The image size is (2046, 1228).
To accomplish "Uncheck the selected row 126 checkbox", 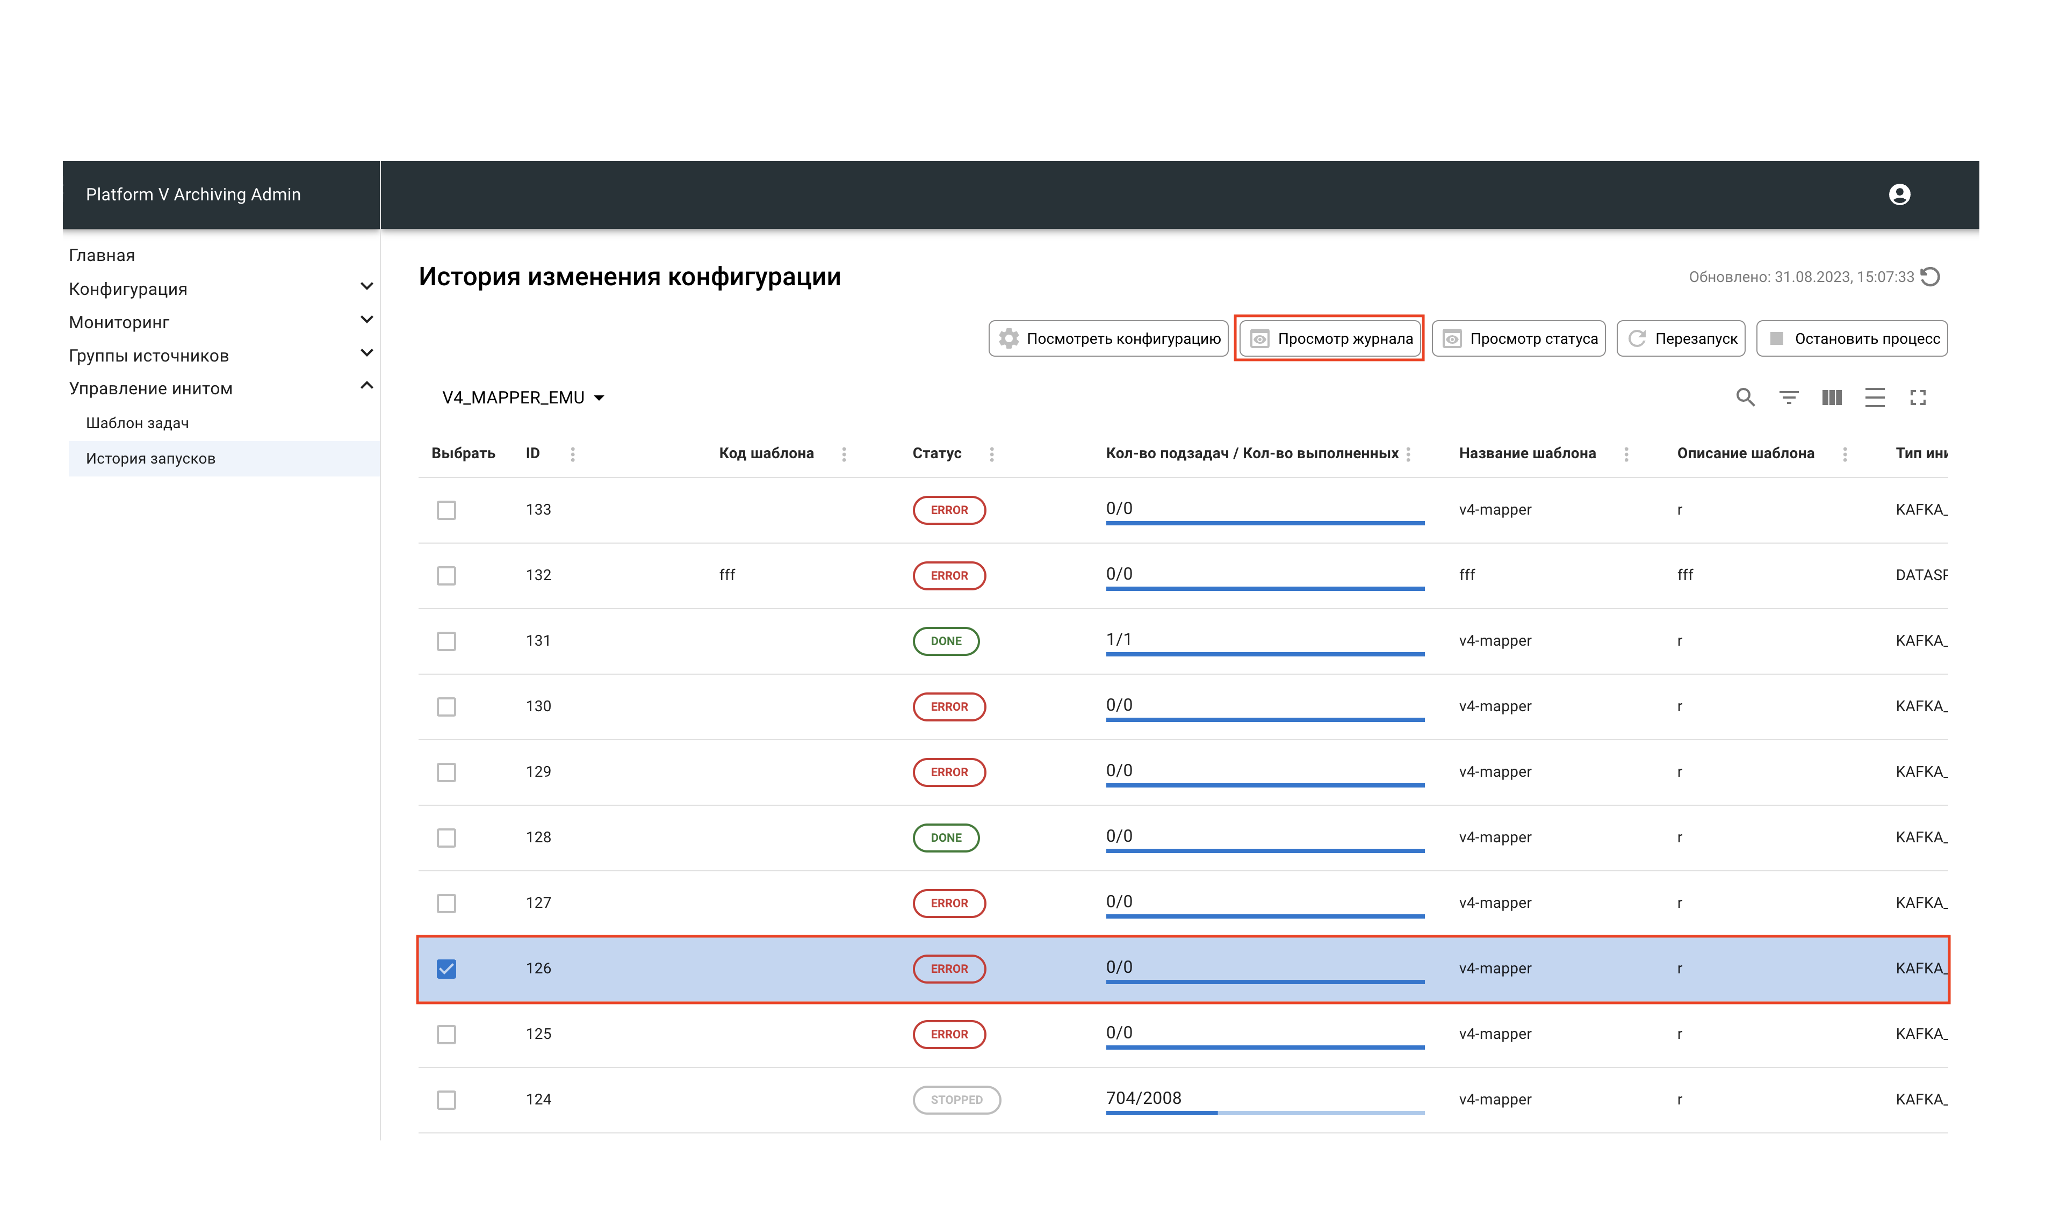I will (x=446, y=968).
